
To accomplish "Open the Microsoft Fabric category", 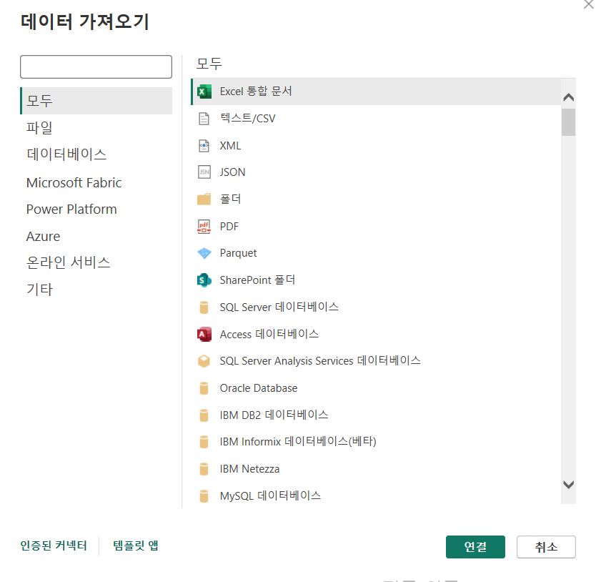I will pyautogui.click(x=74, y=182).
